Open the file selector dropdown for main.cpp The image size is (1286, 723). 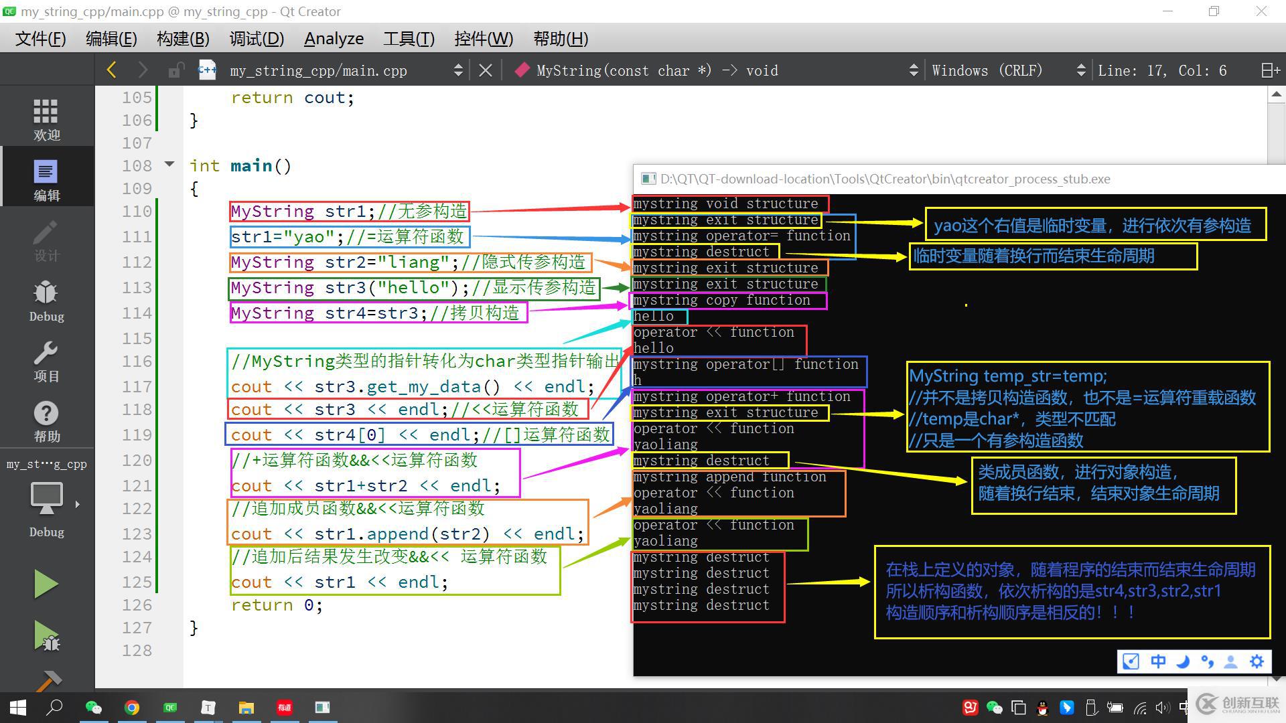click(x=458, y=70)
